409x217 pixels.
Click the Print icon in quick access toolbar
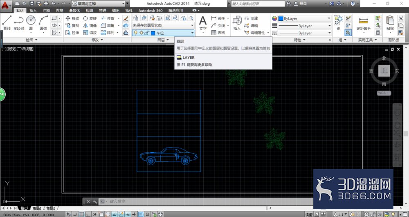coord(46,3)
